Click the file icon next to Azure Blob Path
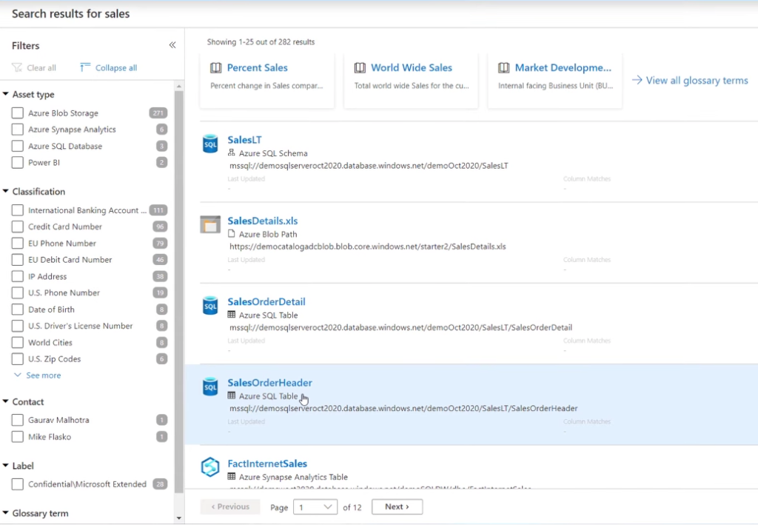The image size is (758, 525). 232,233
